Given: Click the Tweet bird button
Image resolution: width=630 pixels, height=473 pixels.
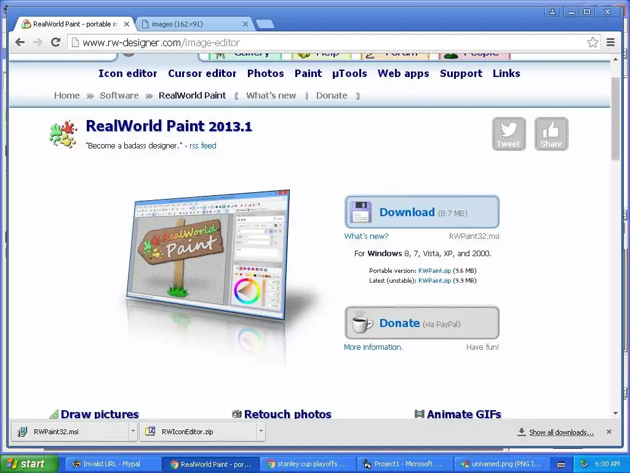Looking at the screenshot, I should pyautogui.click(x=509, y=134).
